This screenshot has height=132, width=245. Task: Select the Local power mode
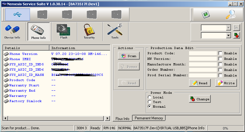click(x=150, y=97)
